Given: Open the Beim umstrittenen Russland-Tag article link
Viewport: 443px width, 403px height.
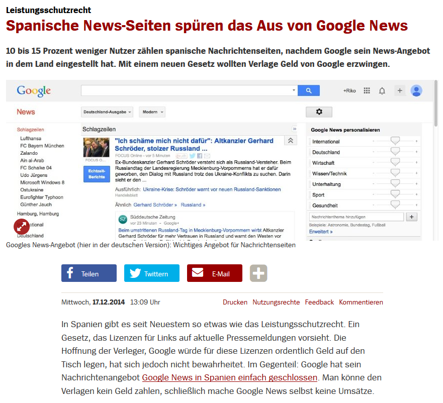Looking at the screenshot, I should [x=190, y=230].
